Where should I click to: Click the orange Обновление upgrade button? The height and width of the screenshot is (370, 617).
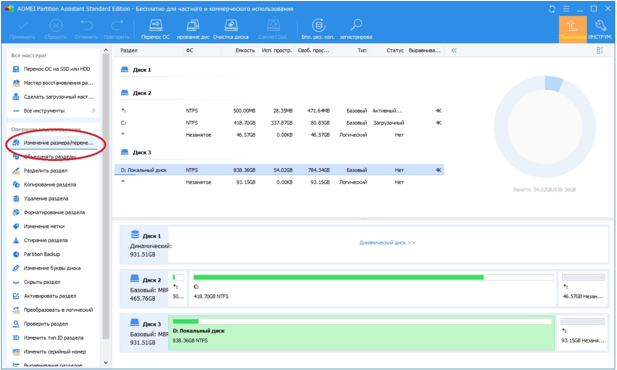pos(572,29)
